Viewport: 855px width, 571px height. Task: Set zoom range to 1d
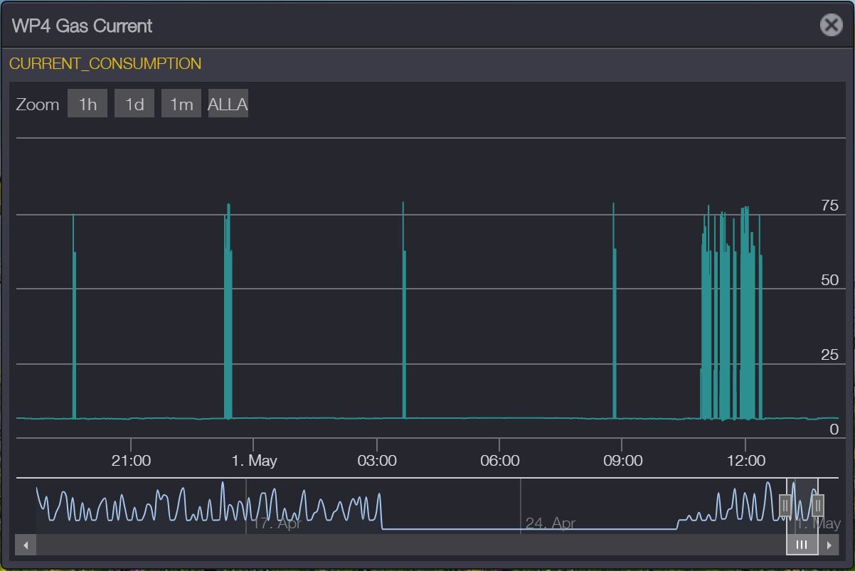(x=134, y=104)
